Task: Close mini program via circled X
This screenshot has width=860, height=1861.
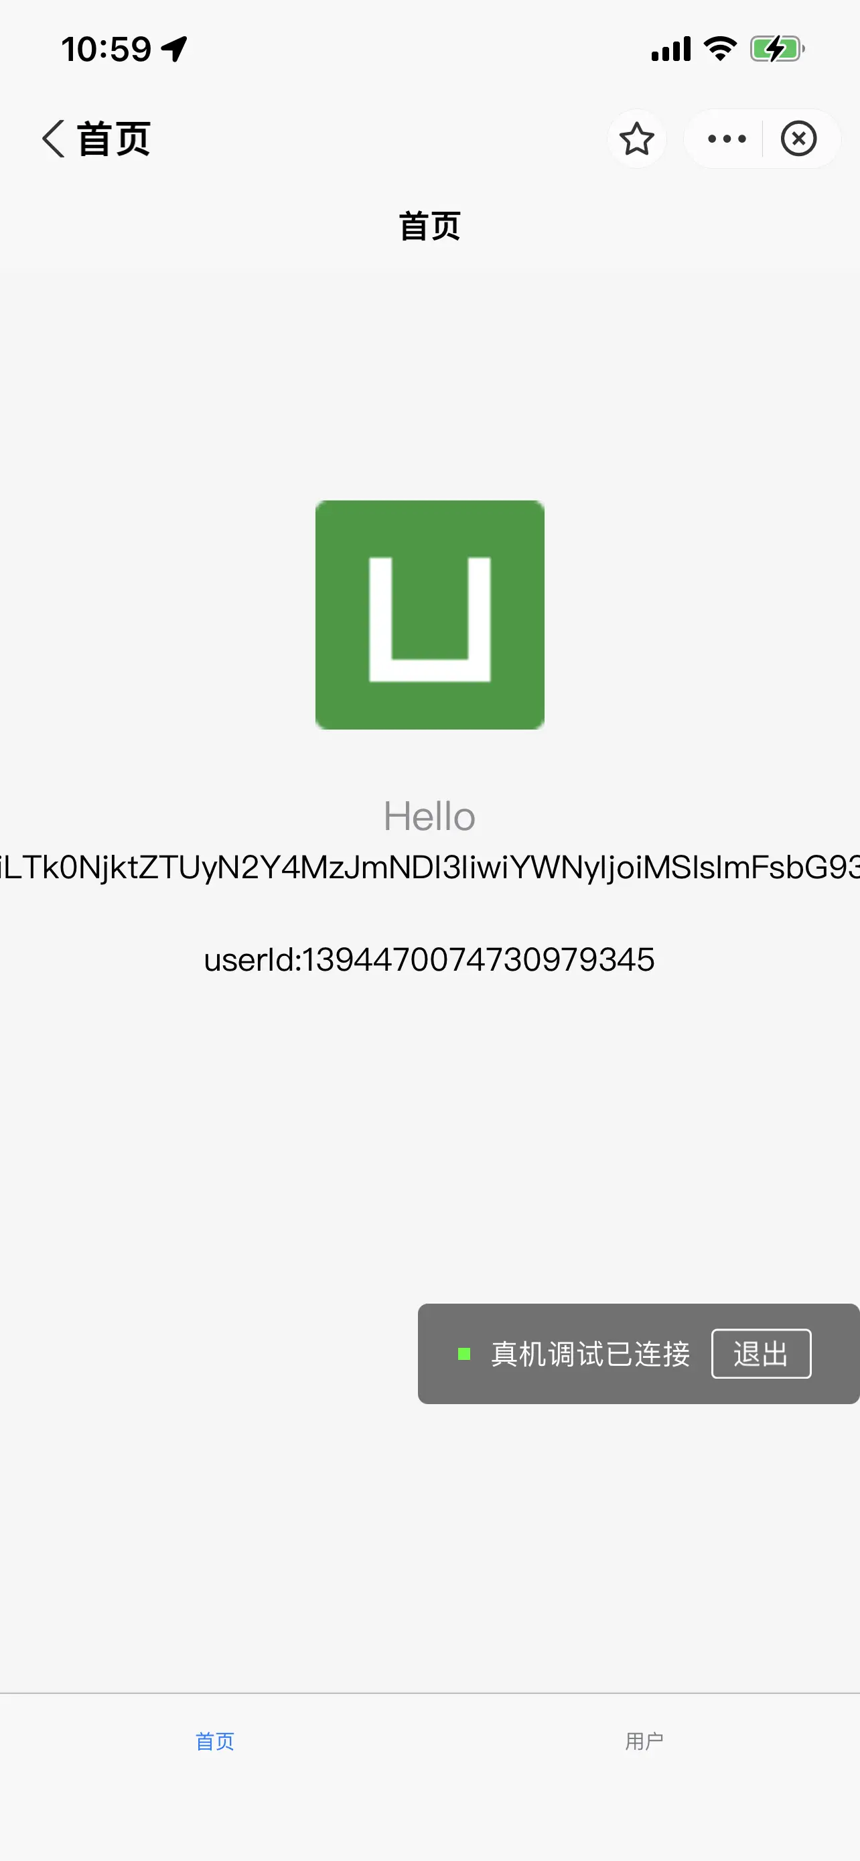Action: (x=798, y=139)
